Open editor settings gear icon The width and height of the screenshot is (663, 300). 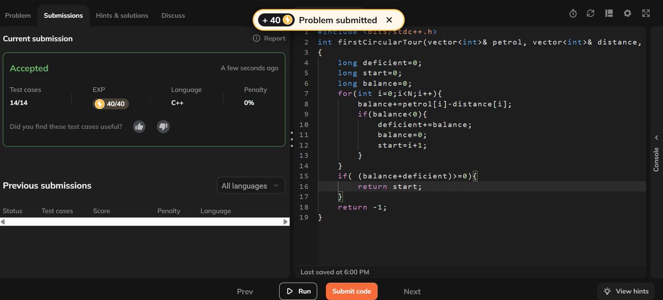pos(627,13)
